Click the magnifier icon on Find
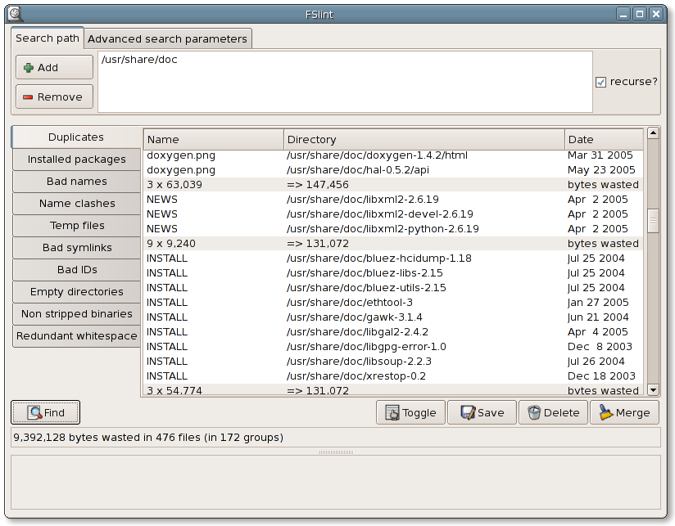675x526 pixels. click(x=34, y=412)
